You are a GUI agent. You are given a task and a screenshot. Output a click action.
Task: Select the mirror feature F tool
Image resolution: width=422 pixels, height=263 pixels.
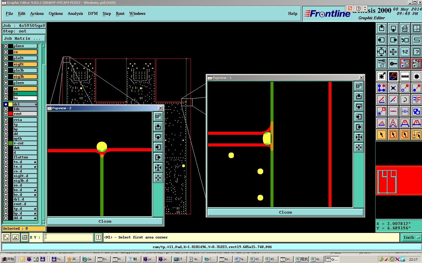[416, 100]
